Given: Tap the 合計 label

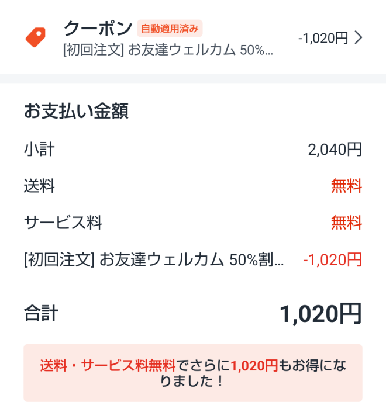Looking at the screenshot, I should point(41,313).
